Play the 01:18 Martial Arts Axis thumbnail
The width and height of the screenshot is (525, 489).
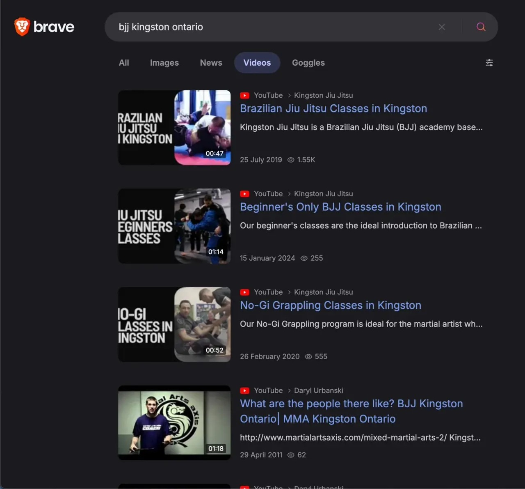click(x=174, y=423)
